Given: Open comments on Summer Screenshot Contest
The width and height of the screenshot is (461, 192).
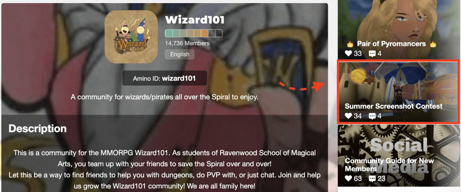Looking at the screenshot, I should point(372,116).
